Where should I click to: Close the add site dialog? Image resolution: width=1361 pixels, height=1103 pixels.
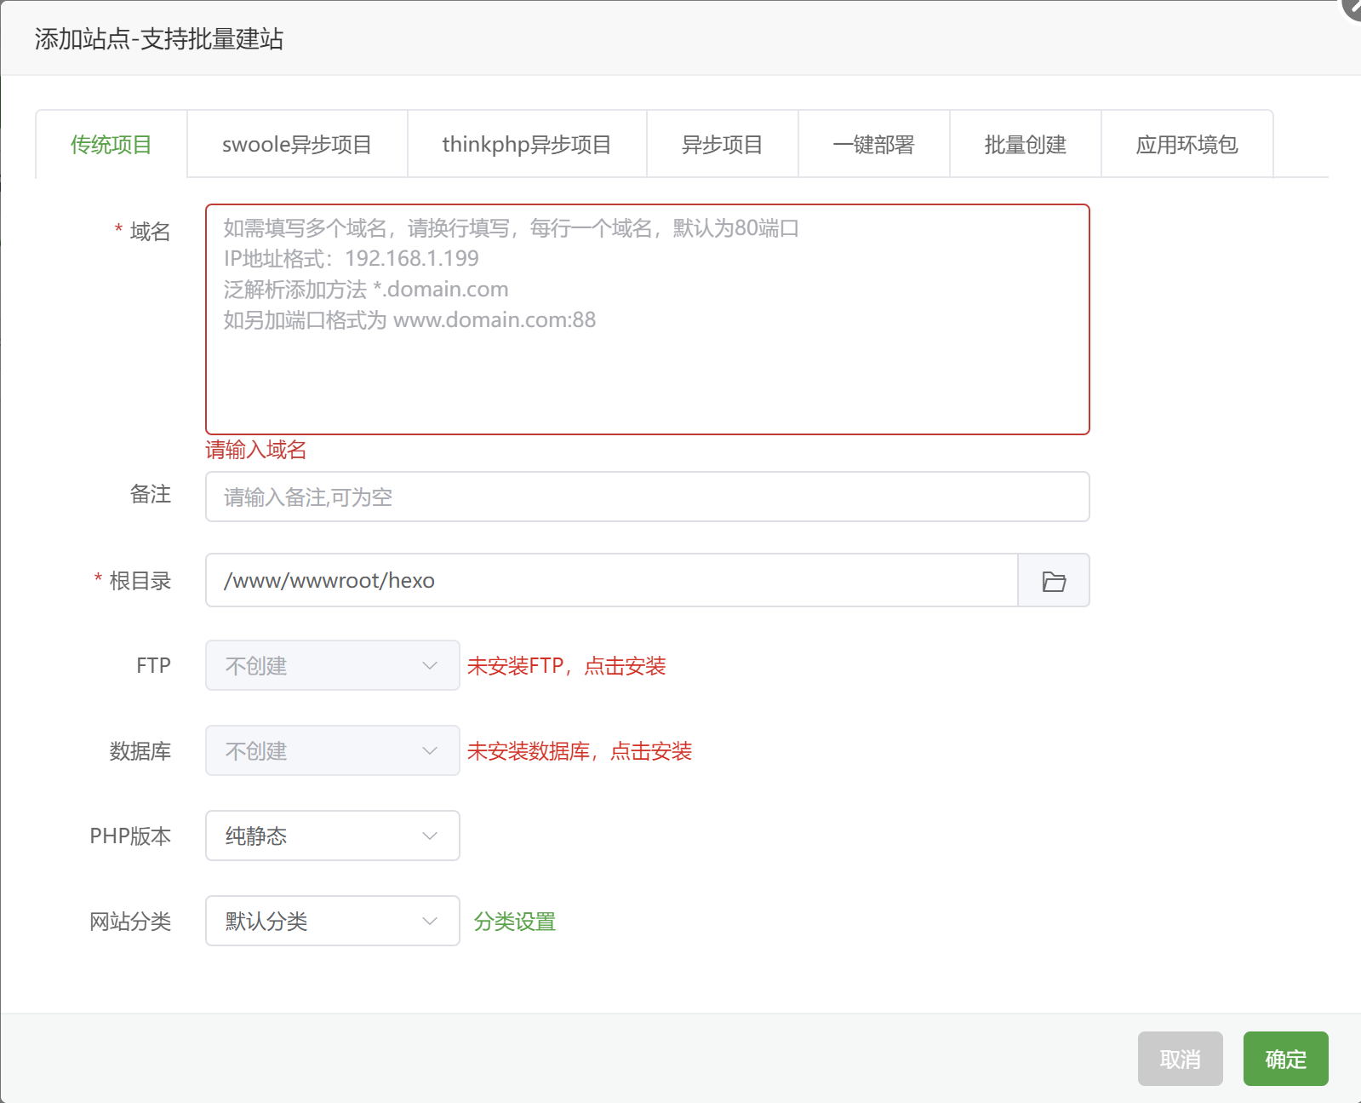1352,8
